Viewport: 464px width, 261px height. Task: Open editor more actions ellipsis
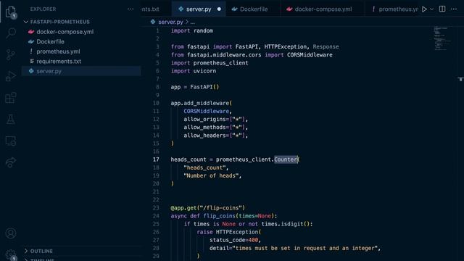[x=454, y=9]
